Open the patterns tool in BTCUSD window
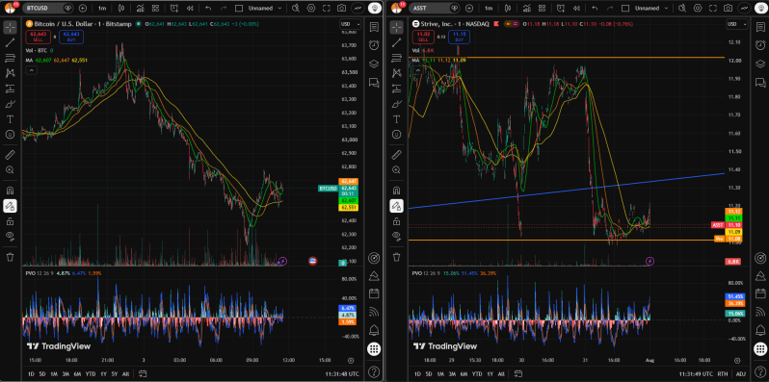 (x=10, y=73)
